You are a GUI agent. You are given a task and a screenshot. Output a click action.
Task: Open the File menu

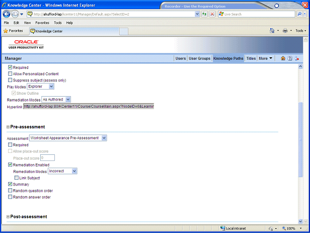(6, 23)
